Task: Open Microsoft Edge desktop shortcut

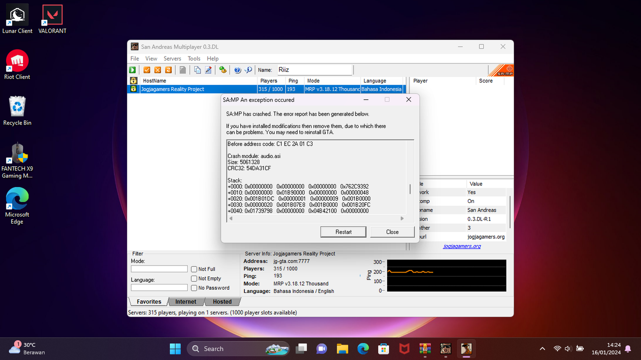Action: click(x=17, y=206)
